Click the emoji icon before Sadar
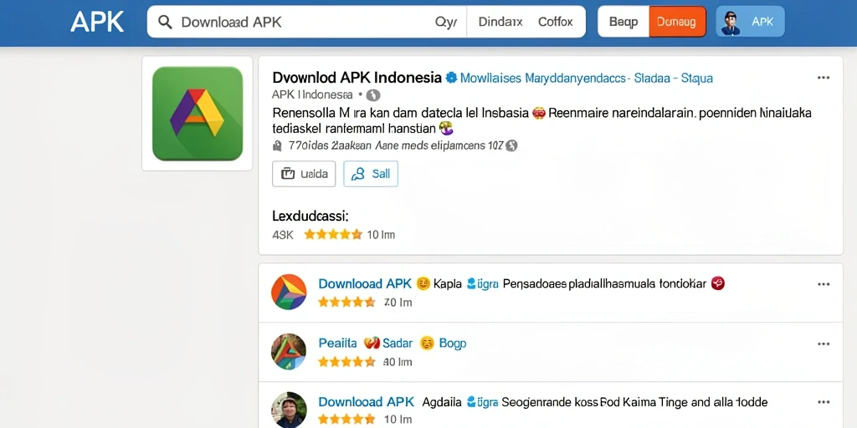Image resolution: width=857 pixels, height=428 pixels. click(371, 344)
